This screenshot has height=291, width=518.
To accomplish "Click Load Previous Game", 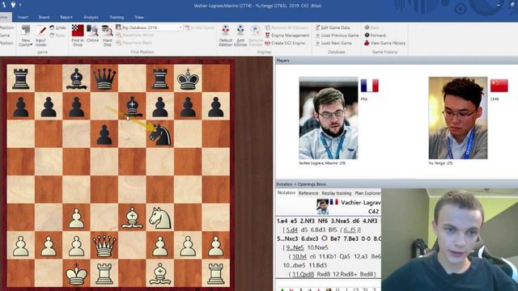I will 337,36.
